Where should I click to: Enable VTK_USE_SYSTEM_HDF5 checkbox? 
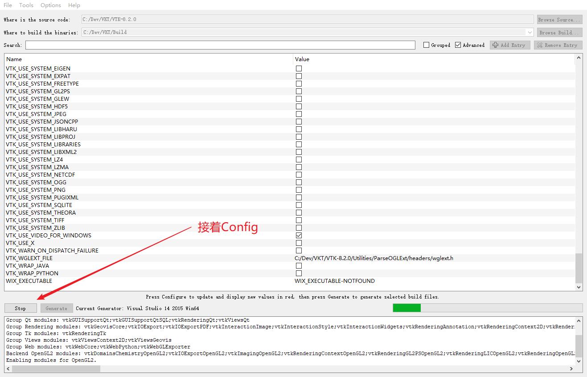[299, 107]
